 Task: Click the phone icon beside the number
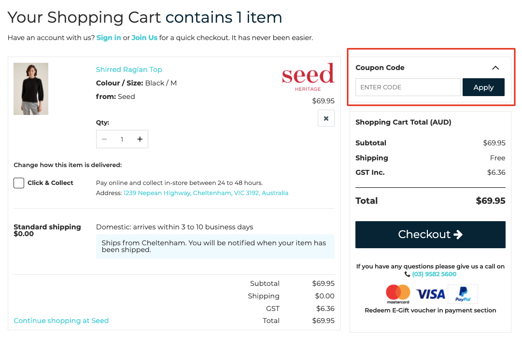[407, 274]
